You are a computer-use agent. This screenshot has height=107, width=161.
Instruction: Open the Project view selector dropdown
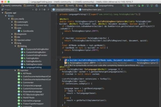pos(33,10)
